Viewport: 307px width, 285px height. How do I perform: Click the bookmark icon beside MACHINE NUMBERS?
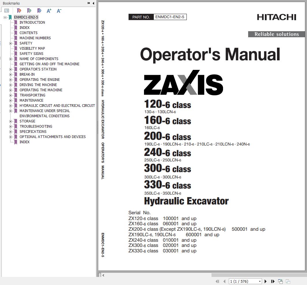coord(16,38)
